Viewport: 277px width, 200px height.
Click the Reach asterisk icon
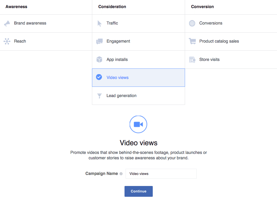(x=7, y=41)
